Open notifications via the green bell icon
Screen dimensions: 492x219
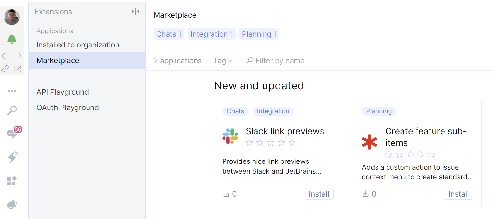pyautogui.click(x=12, y=39)
